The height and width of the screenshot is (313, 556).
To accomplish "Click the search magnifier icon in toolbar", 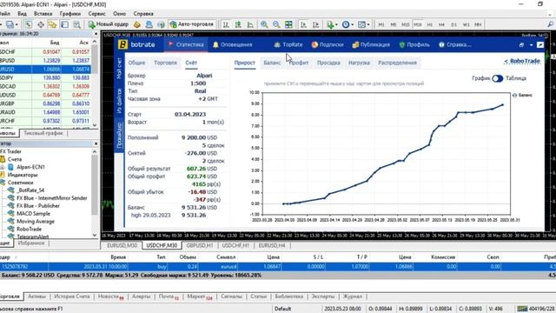I will [550, 24].
